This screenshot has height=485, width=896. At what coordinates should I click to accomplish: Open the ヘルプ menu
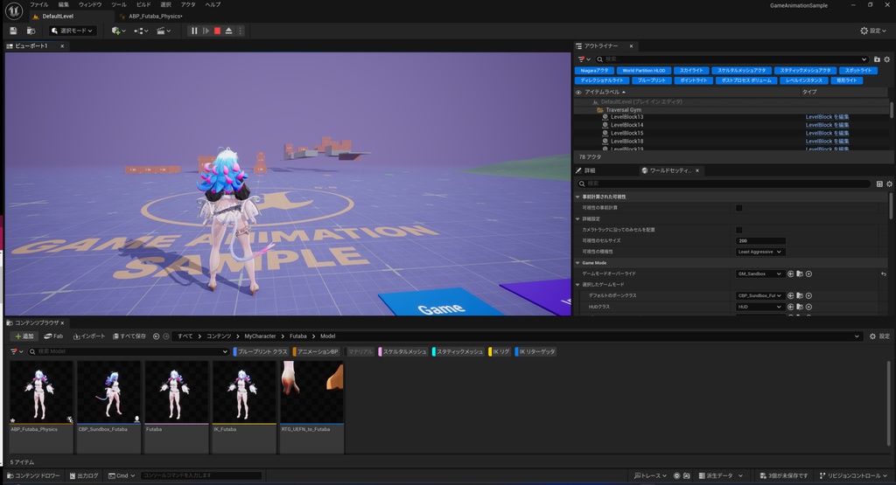point(213,4)
